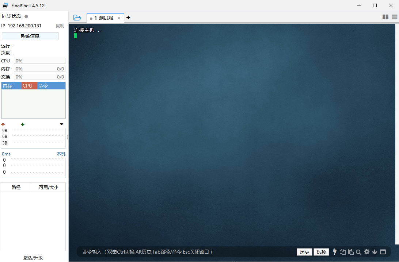The width and height of the screenshot is (399, 262).
Task: Open the connection manager folder icon
Action: coord(77,18)
